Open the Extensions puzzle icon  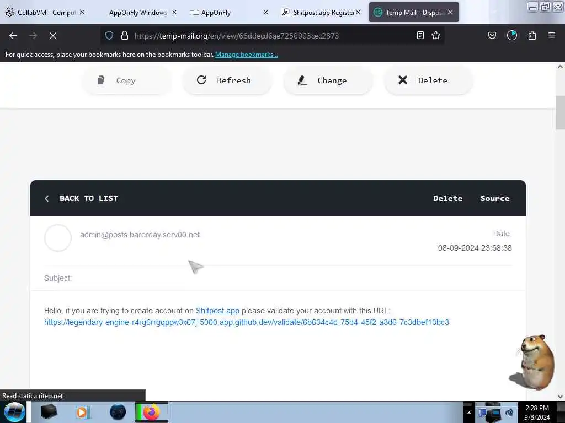pos(532,35)
